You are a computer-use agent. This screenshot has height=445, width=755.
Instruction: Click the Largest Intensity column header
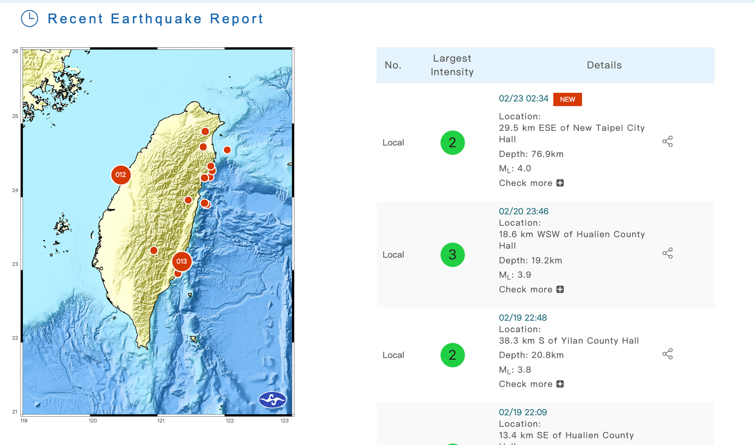(x=452, y=65)
